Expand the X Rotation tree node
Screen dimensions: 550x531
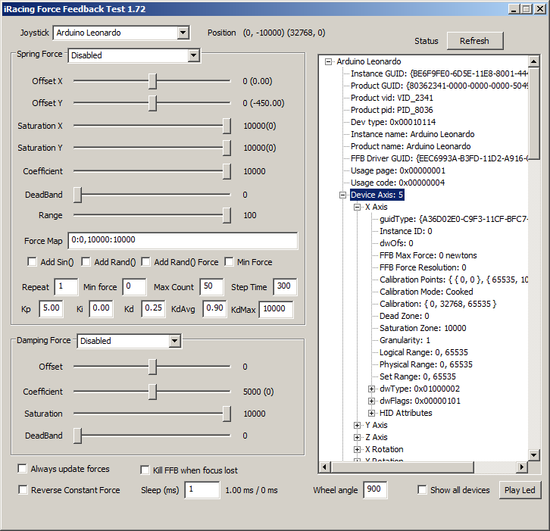tap(357, 450)
